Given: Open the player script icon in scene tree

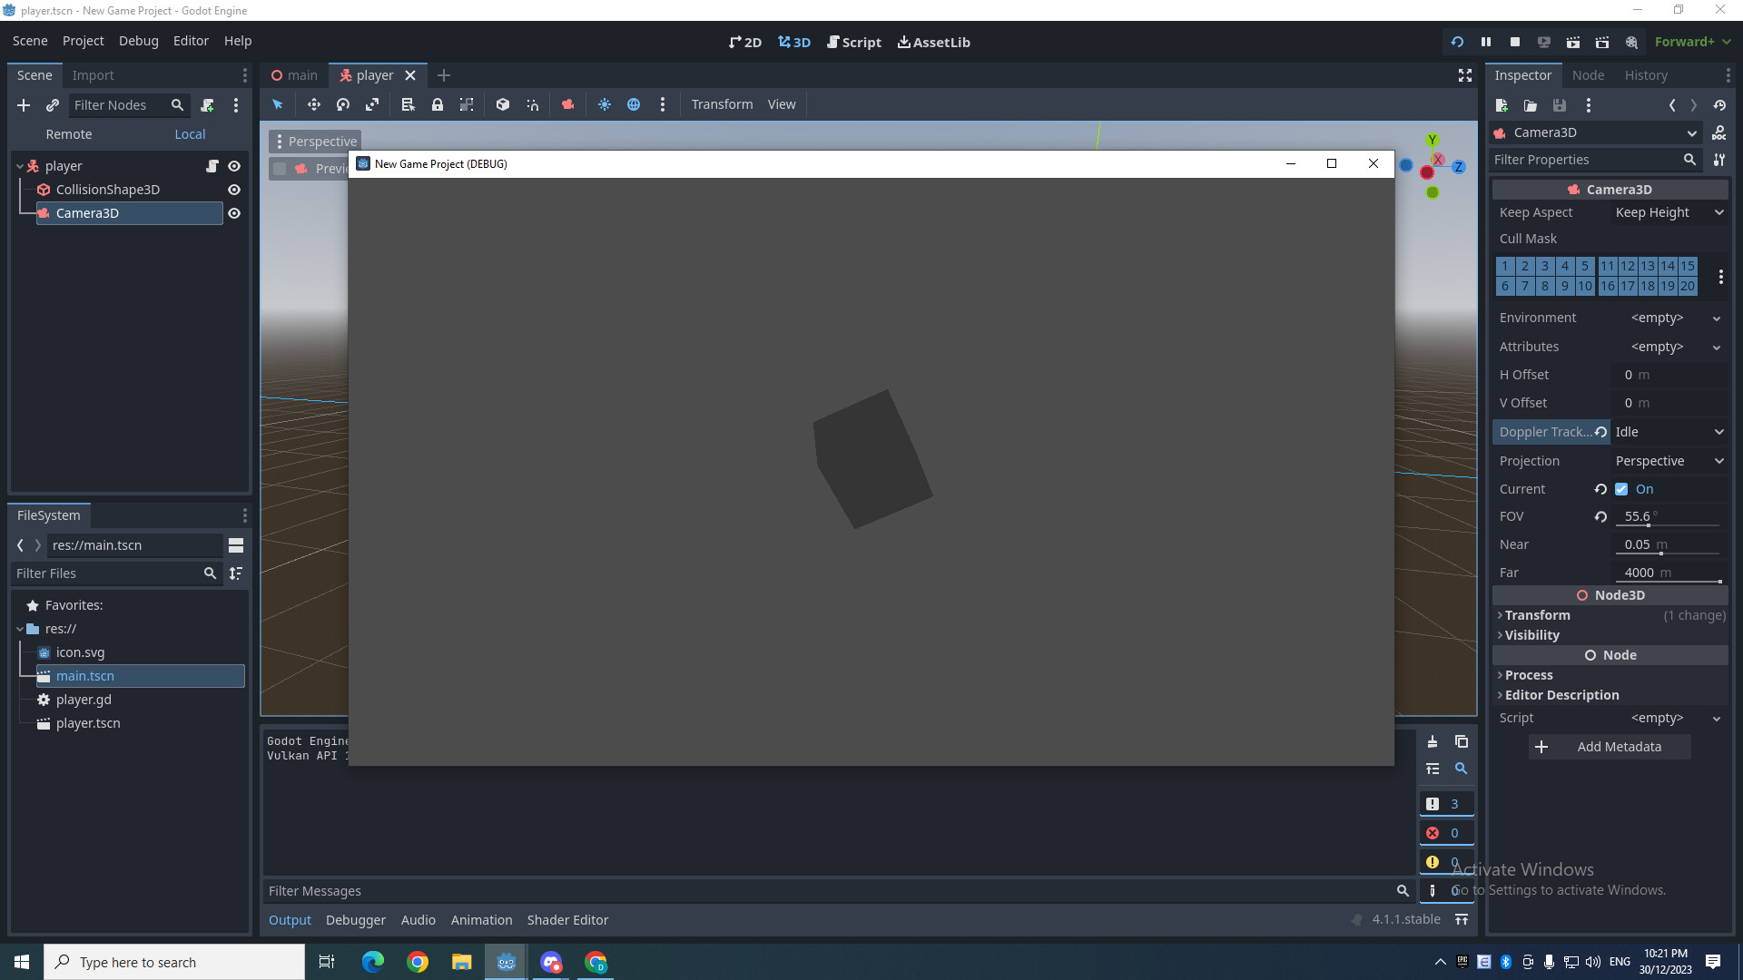Looking at the screenshot, I should [212, 166].
